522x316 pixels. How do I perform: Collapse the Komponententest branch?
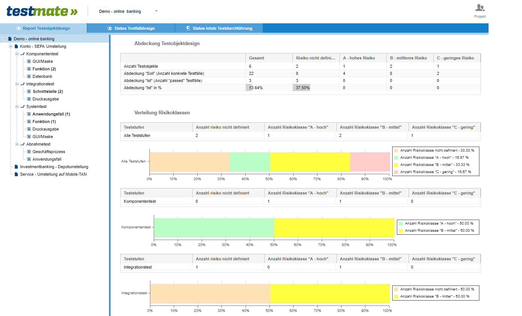[x=17, y=54]
